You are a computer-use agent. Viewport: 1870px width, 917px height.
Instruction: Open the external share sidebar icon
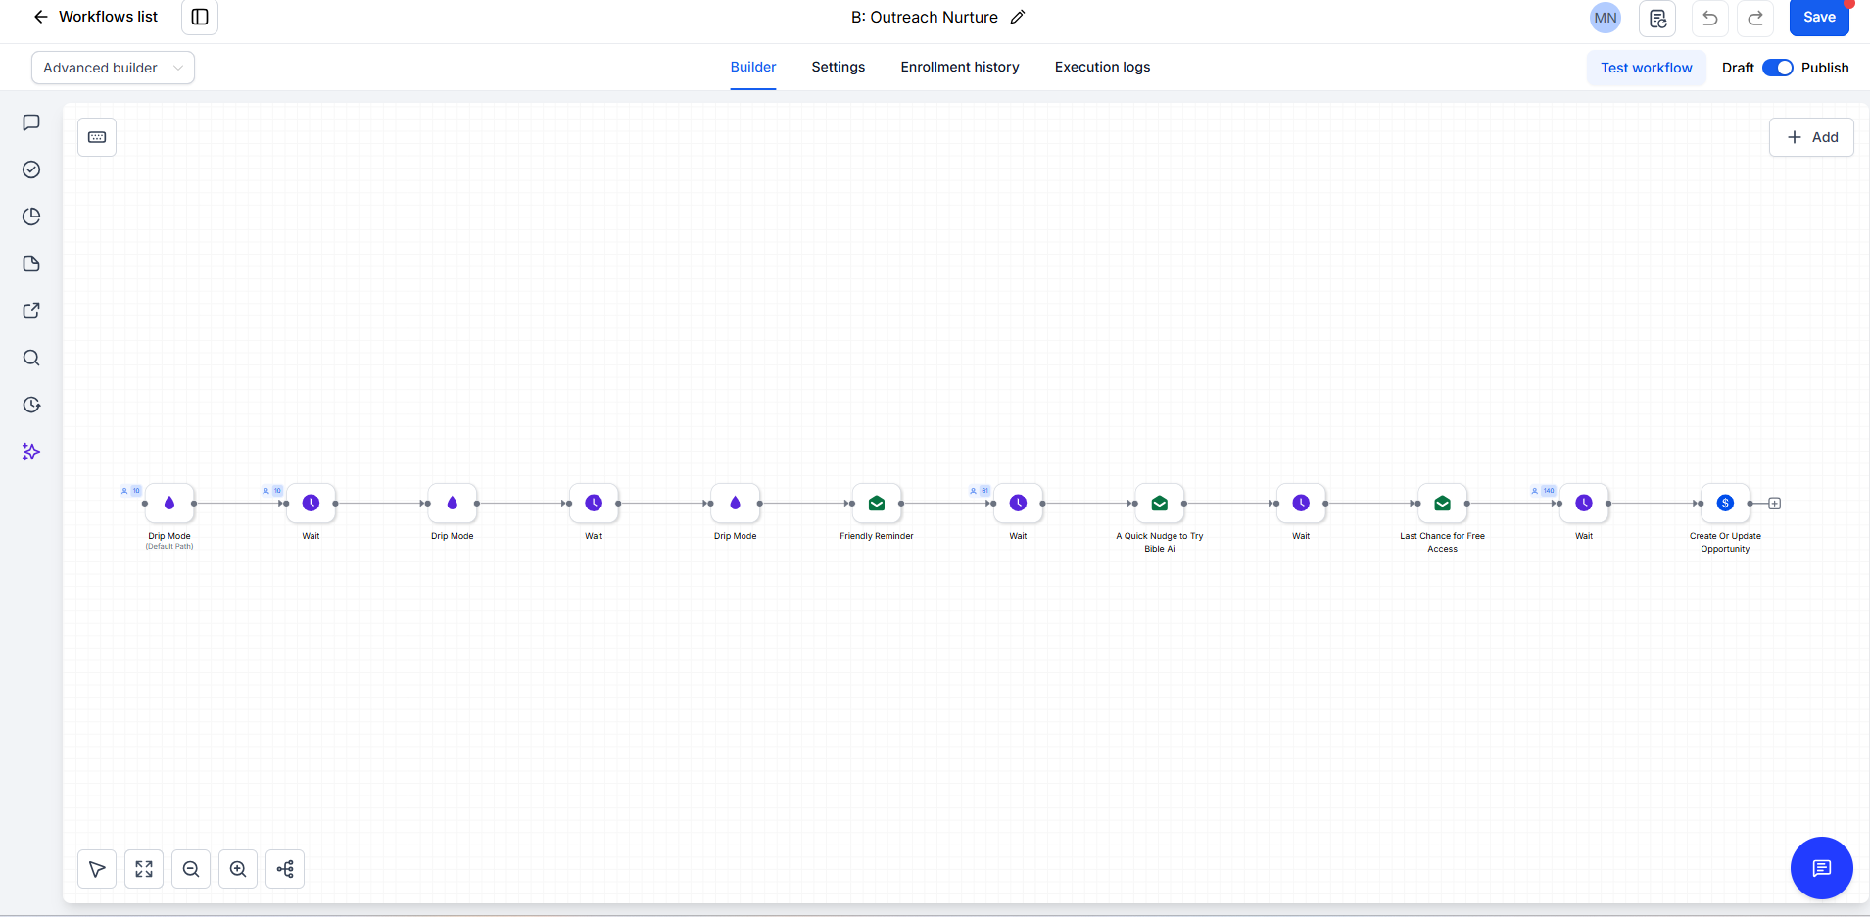(31, 311)
